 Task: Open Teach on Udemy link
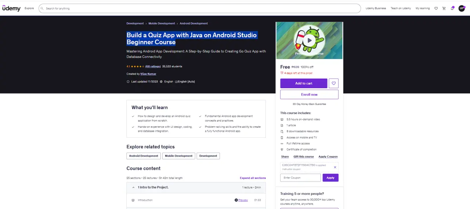pos(401,8)
